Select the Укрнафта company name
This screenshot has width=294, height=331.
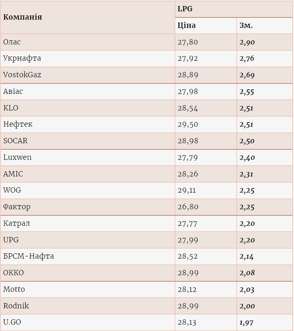tap(22, 58)
